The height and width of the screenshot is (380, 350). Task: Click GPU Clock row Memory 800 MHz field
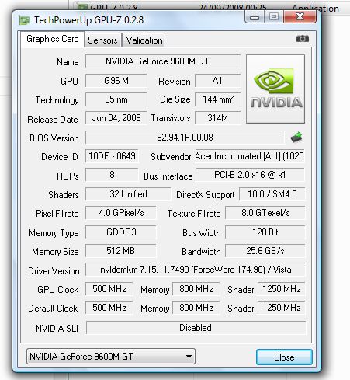tap(196, 289)
